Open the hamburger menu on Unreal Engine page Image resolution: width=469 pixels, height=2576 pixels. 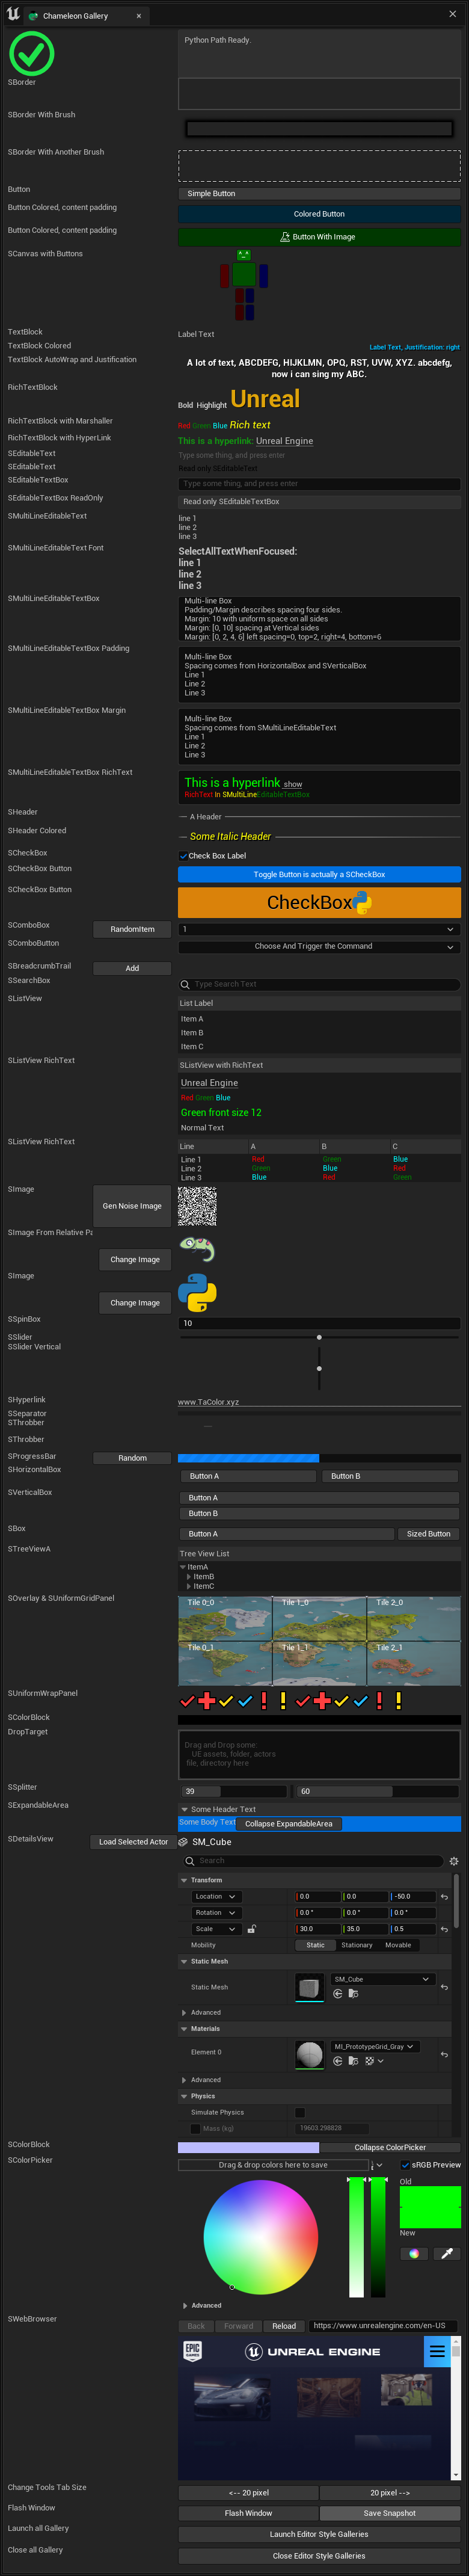click(x=437, y=2351)
